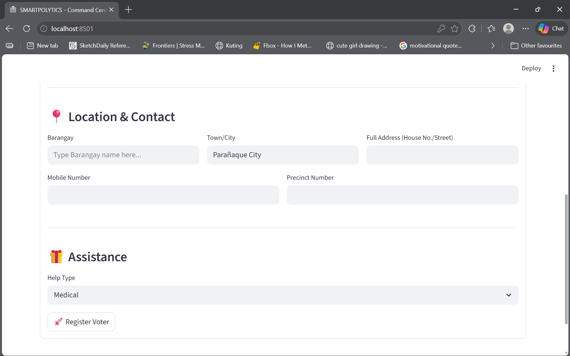Open the Other favourites folder
Viewport: 570px width, 356px height.
pos(536,45)
